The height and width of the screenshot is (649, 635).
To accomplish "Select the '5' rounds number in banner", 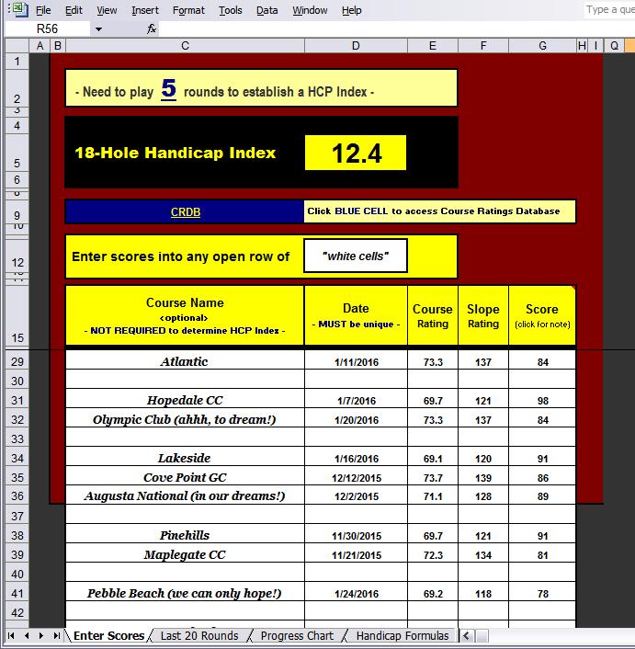I will click(x=169, y=88).
